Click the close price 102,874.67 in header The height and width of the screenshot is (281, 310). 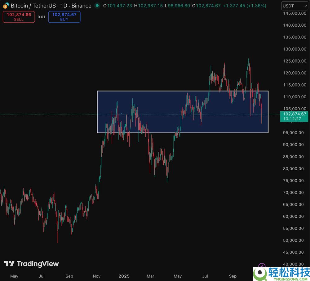click(x=208, y=6)
